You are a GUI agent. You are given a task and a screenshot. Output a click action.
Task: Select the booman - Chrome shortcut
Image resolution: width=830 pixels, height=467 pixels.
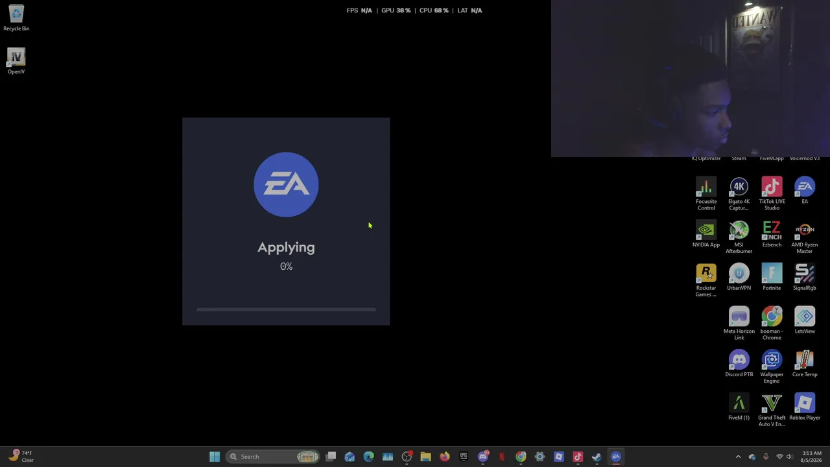tap(772, 324)
